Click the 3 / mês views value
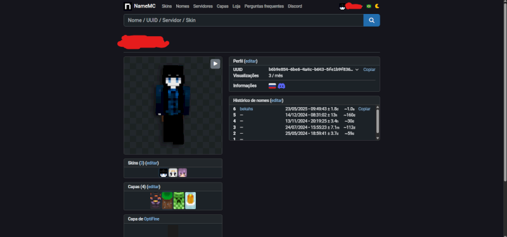This screenshot has height=237, width=507. pos(276,75)
